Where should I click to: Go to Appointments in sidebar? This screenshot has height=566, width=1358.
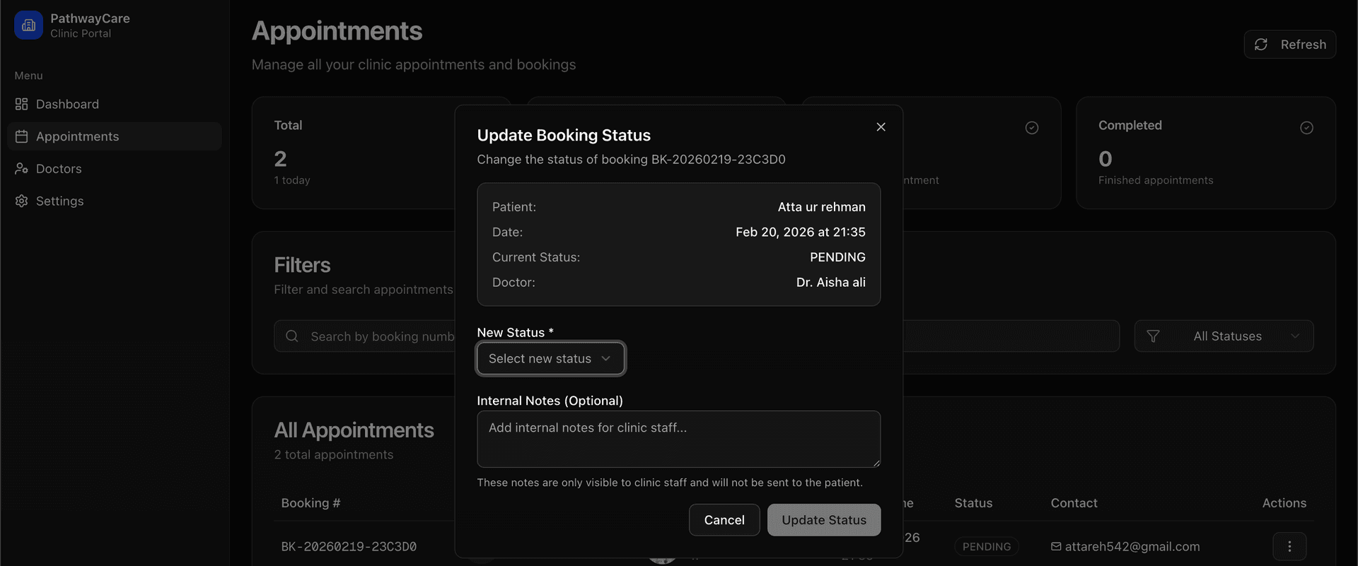point(115,136)
